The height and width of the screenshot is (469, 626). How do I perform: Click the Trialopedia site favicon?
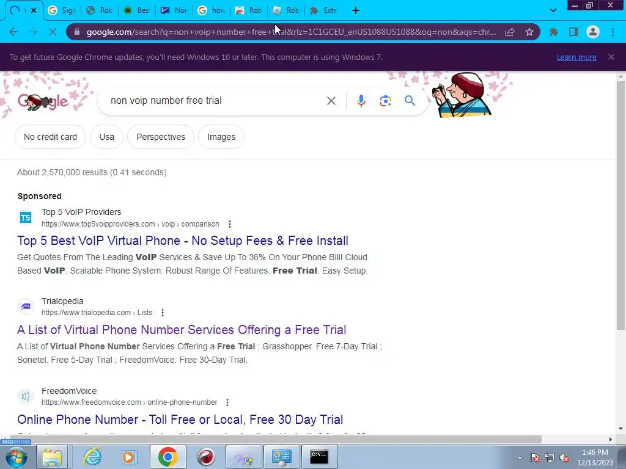click(26, 307)
